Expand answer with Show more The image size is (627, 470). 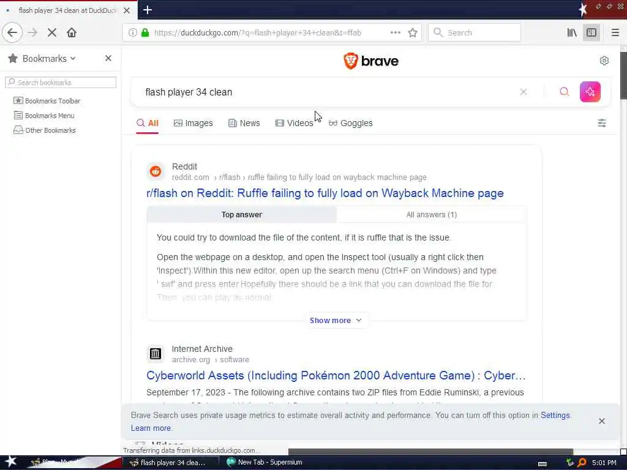[x=336, y=321]
